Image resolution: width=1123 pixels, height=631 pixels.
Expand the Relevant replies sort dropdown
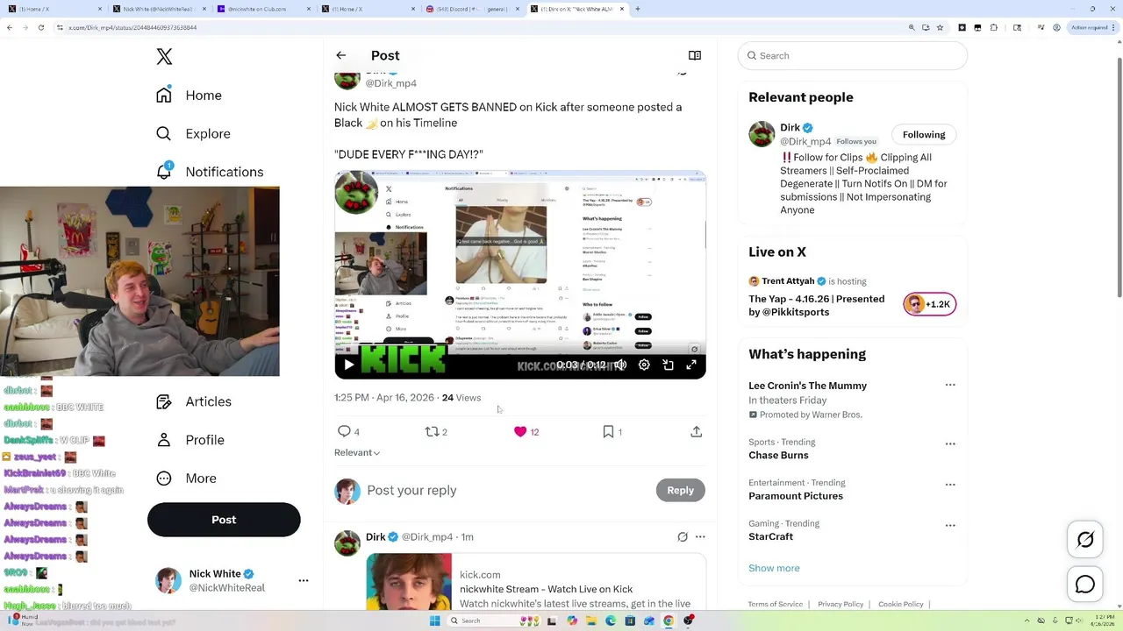[357, 452]
